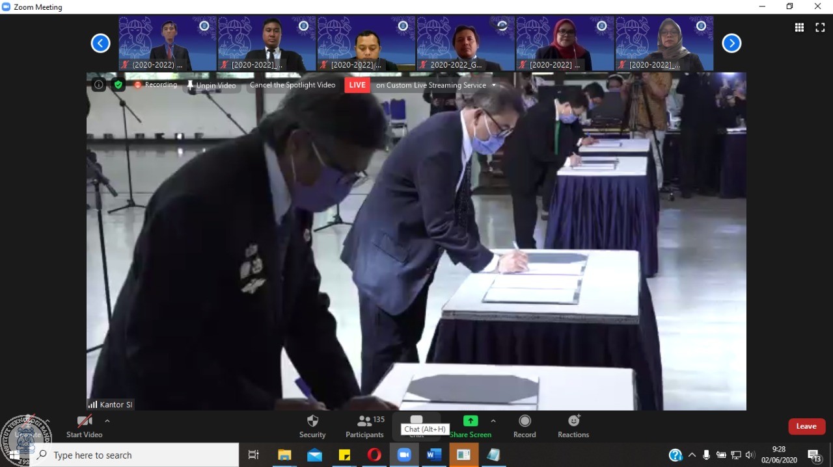Unpin Video from the main view
This screenshot has width=833, height=467.
point(212,85)
